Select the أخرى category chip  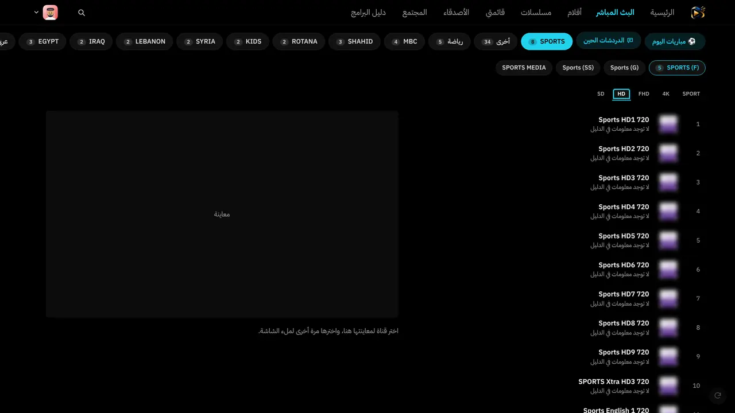[x=496, y=41]
